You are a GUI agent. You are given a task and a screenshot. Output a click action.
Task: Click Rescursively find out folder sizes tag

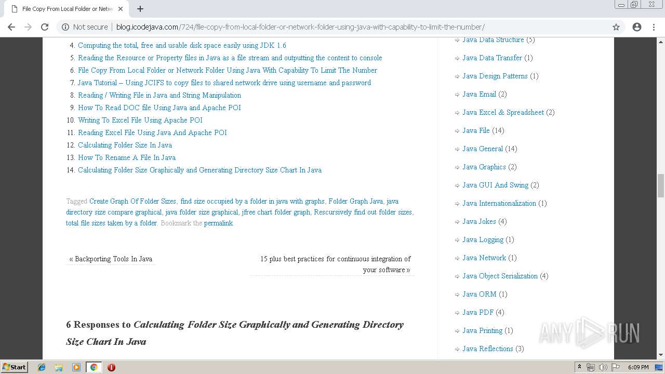click(363, 212)
